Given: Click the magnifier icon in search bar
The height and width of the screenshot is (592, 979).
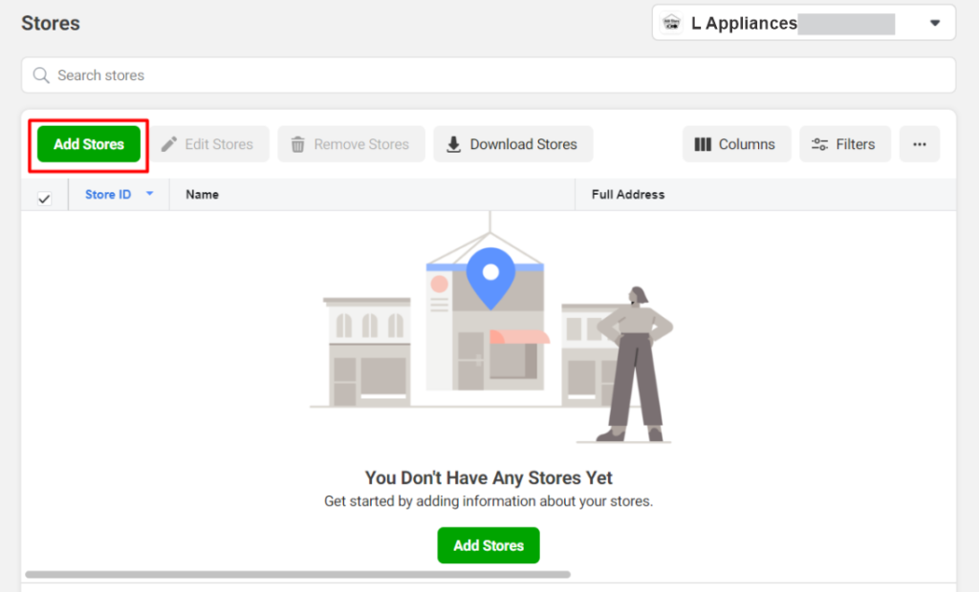Looking at the screenshot, I should (41, 75).
